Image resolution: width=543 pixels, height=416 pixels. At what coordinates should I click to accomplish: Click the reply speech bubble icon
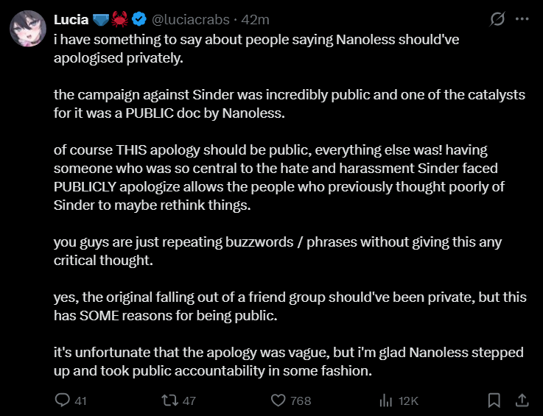[63, 400]
